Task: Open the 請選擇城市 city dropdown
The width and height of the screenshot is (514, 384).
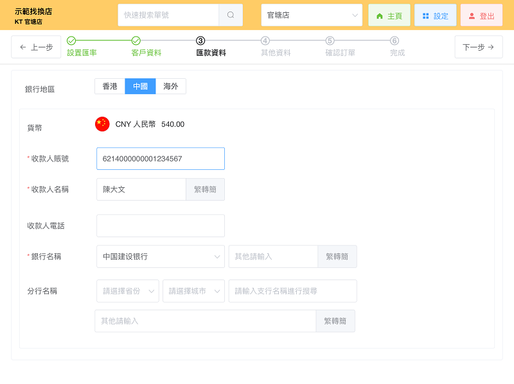Action: [193, 291]
